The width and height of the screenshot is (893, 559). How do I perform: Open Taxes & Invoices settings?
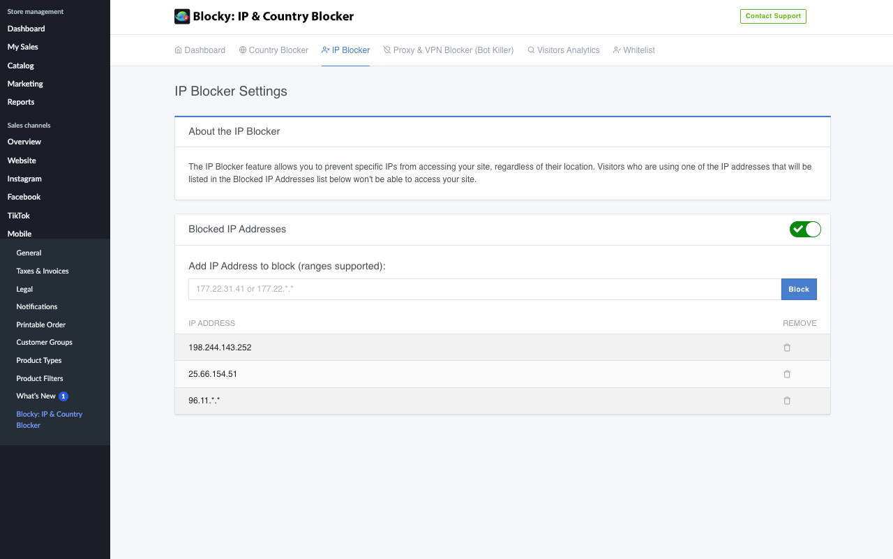(43, 271)
